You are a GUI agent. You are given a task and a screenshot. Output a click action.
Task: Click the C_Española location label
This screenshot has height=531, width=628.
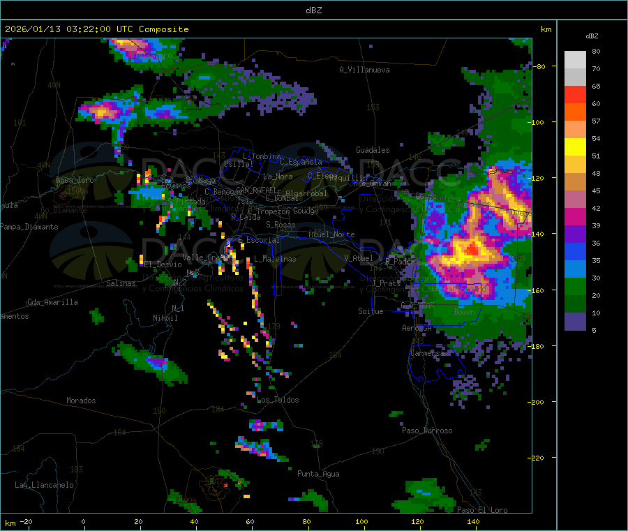coord(301,162)
